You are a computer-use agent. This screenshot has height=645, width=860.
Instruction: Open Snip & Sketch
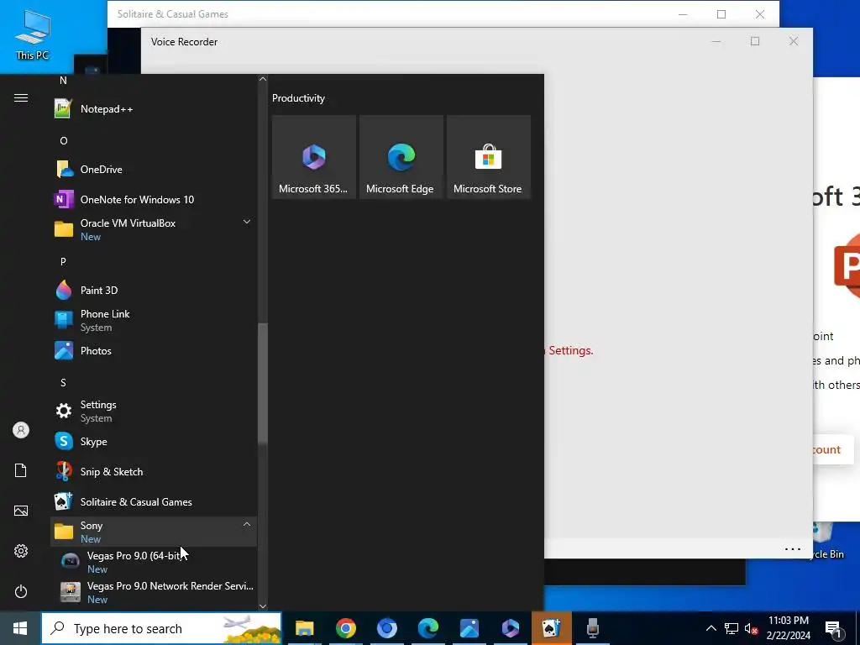pyautogui.click(x=154, y=472)
